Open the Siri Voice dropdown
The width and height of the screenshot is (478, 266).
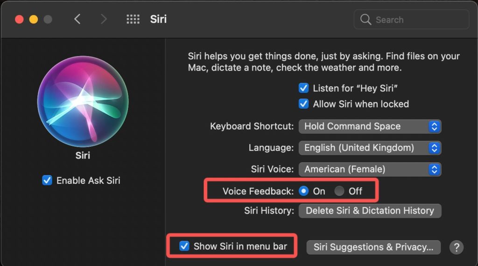pyautogui.click(x=370, y=169)
